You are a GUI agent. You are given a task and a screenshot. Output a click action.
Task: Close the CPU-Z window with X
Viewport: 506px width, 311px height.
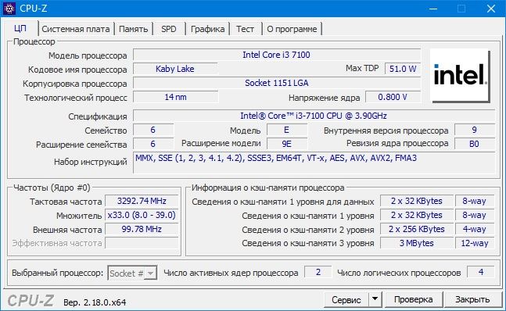(491, 9)
